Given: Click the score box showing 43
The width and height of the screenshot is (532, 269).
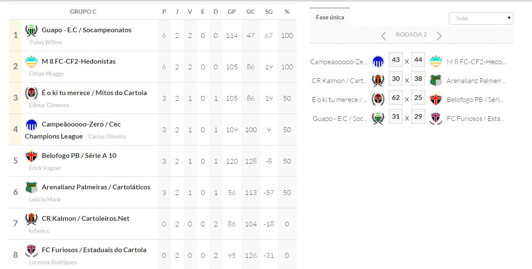Looking at the screenshot, I should point(396,60).
